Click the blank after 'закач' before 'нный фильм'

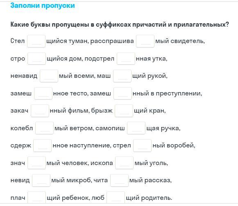point(40,111)
